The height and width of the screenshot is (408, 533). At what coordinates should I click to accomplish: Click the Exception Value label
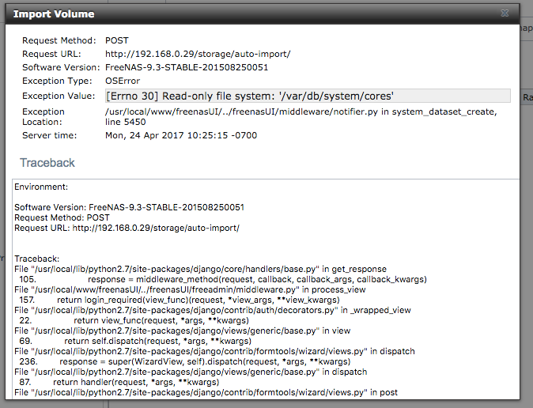(59, 96)
